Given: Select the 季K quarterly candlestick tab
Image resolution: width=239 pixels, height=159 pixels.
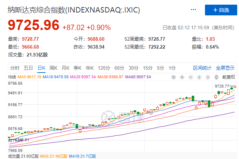Looking at the screenshot, I should pos(77,68).
